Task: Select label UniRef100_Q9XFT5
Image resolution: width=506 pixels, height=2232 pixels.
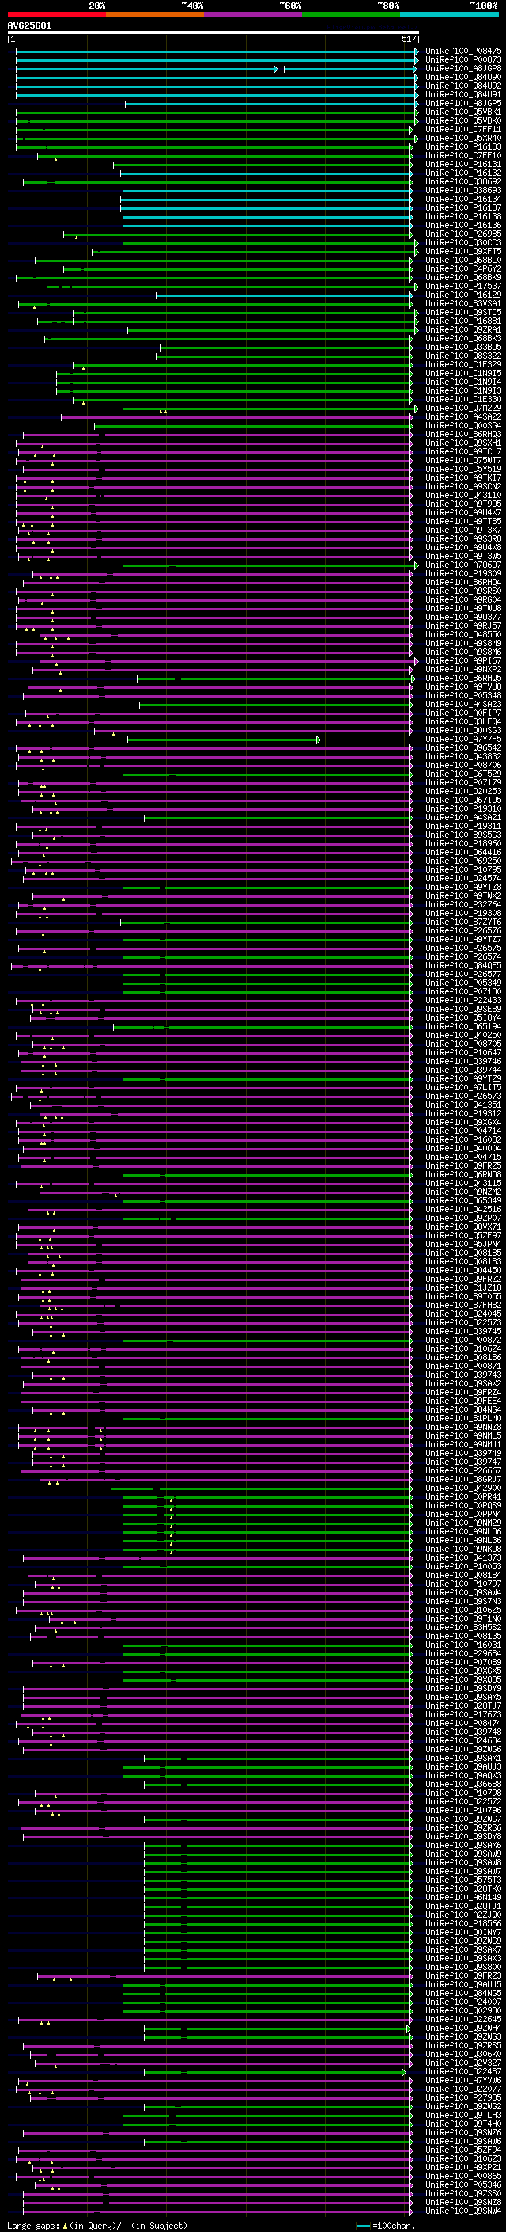Action: pos(463,251)
